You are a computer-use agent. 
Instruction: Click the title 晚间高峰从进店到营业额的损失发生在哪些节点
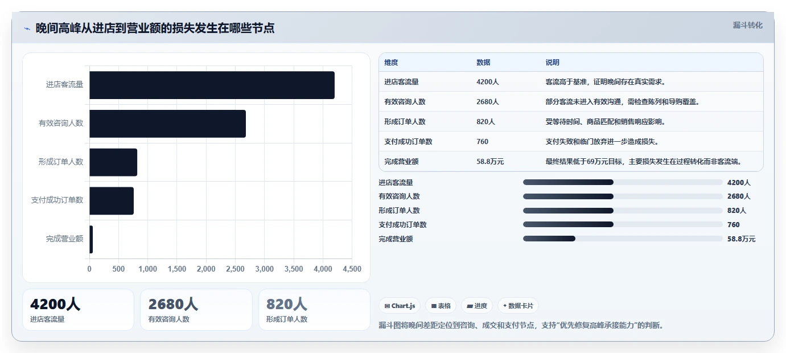pyautogui.click(x=155, y=28)
